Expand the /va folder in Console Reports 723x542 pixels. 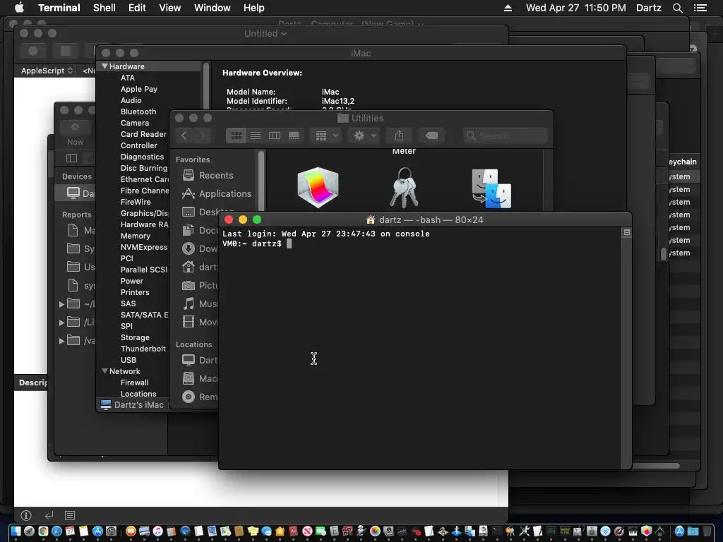(62, 341)
